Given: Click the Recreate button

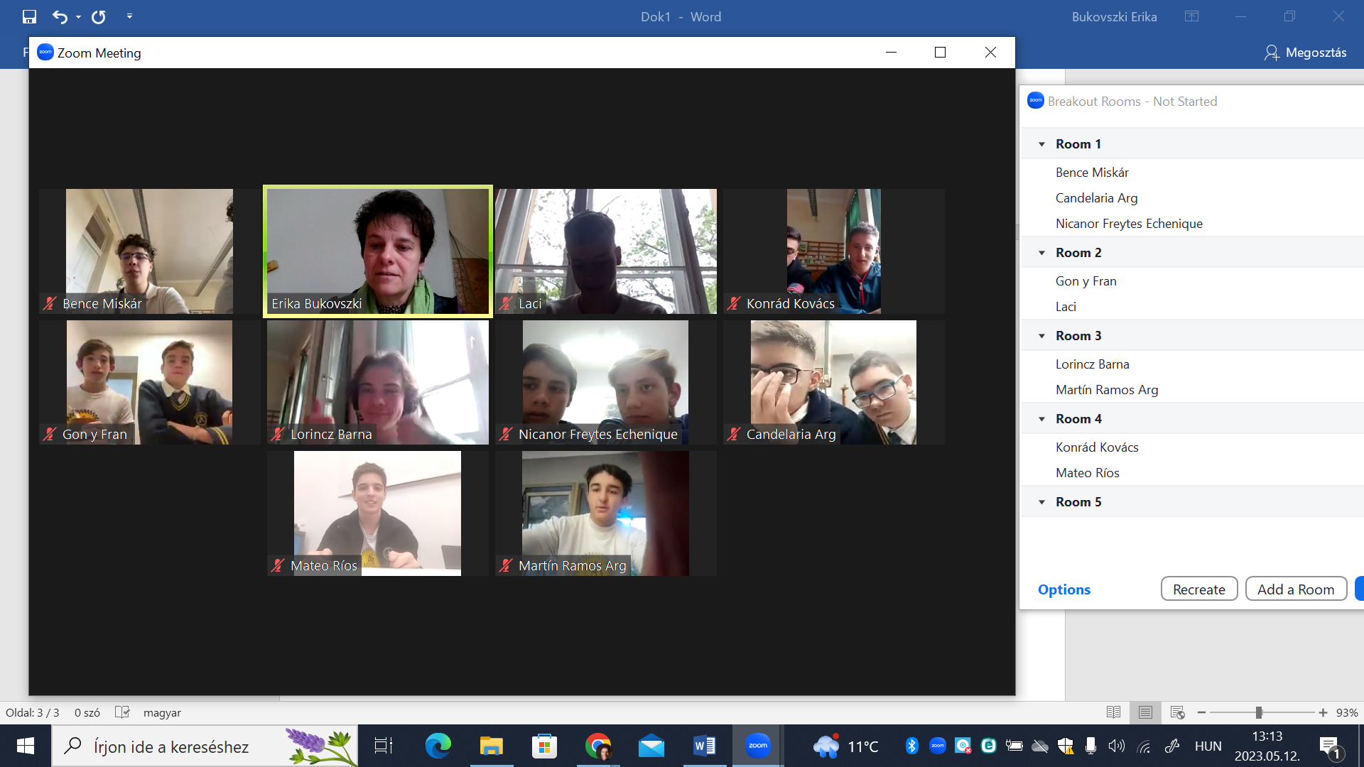Looking at the screenshot, I should point(1199,589).
